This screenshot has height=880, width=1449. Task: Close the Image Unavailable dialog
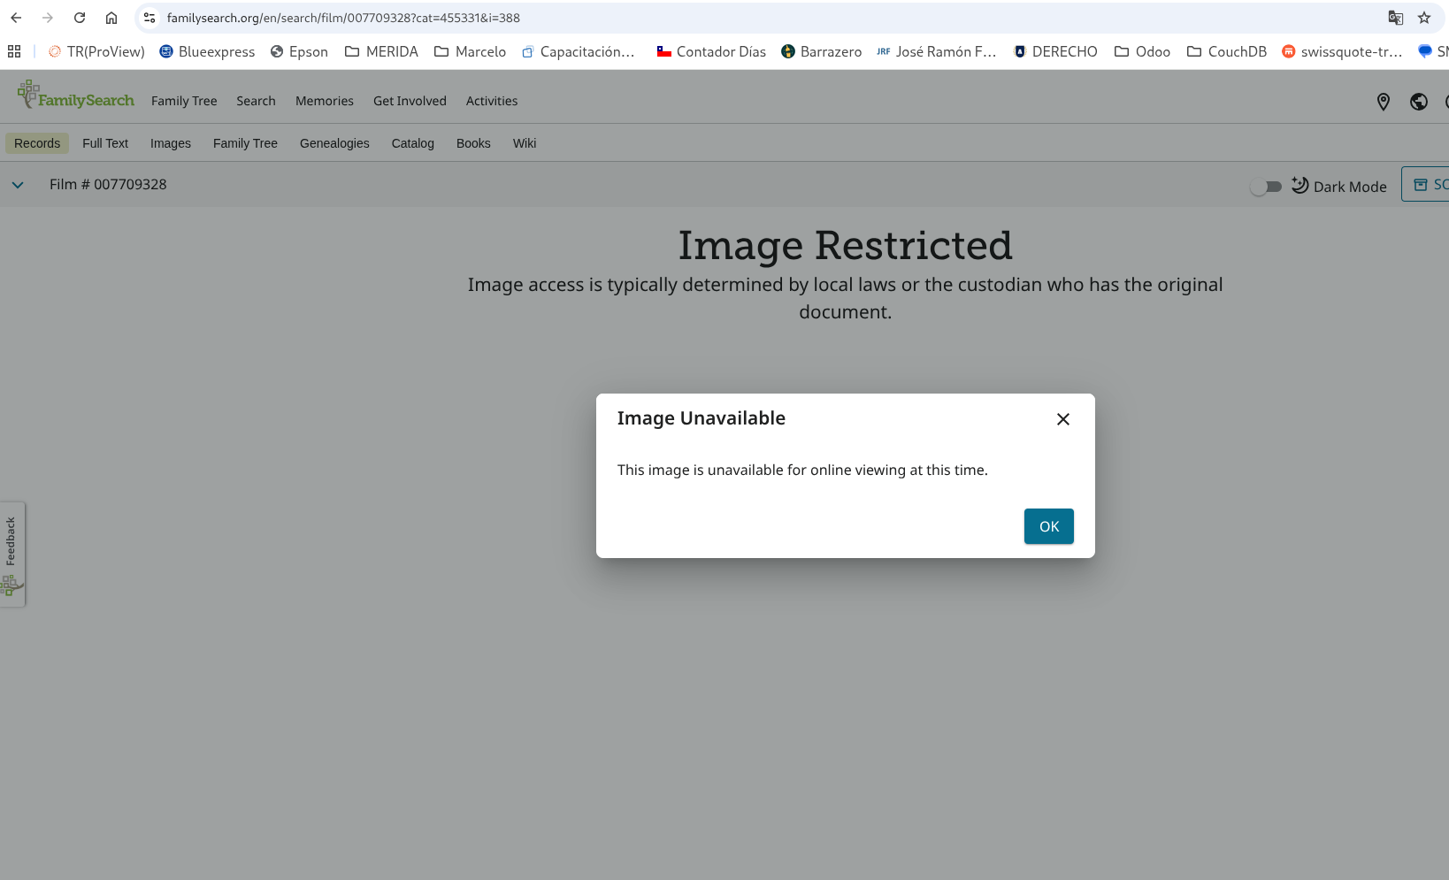click(1063, 419)
